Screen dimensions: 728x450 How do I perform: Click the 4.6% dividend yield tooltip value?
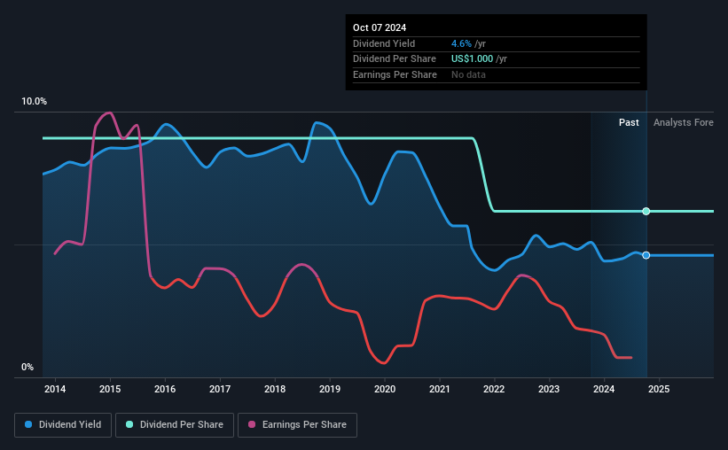461,43
